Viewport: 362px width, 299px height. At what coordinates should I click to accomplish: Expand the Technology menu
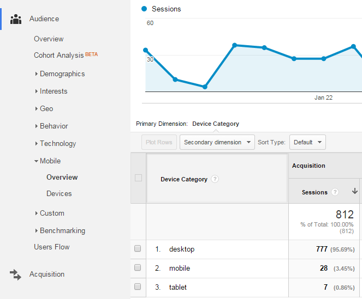[x=57, y=144]
